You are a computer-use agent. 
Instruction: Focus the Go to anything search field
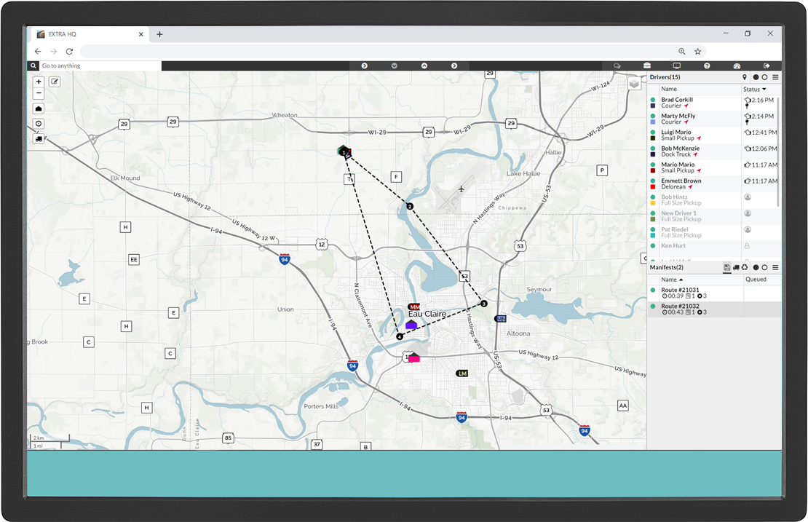[x=100, y=66]
